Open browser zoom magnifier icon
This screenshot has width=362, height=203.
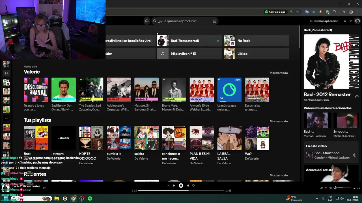291,12
